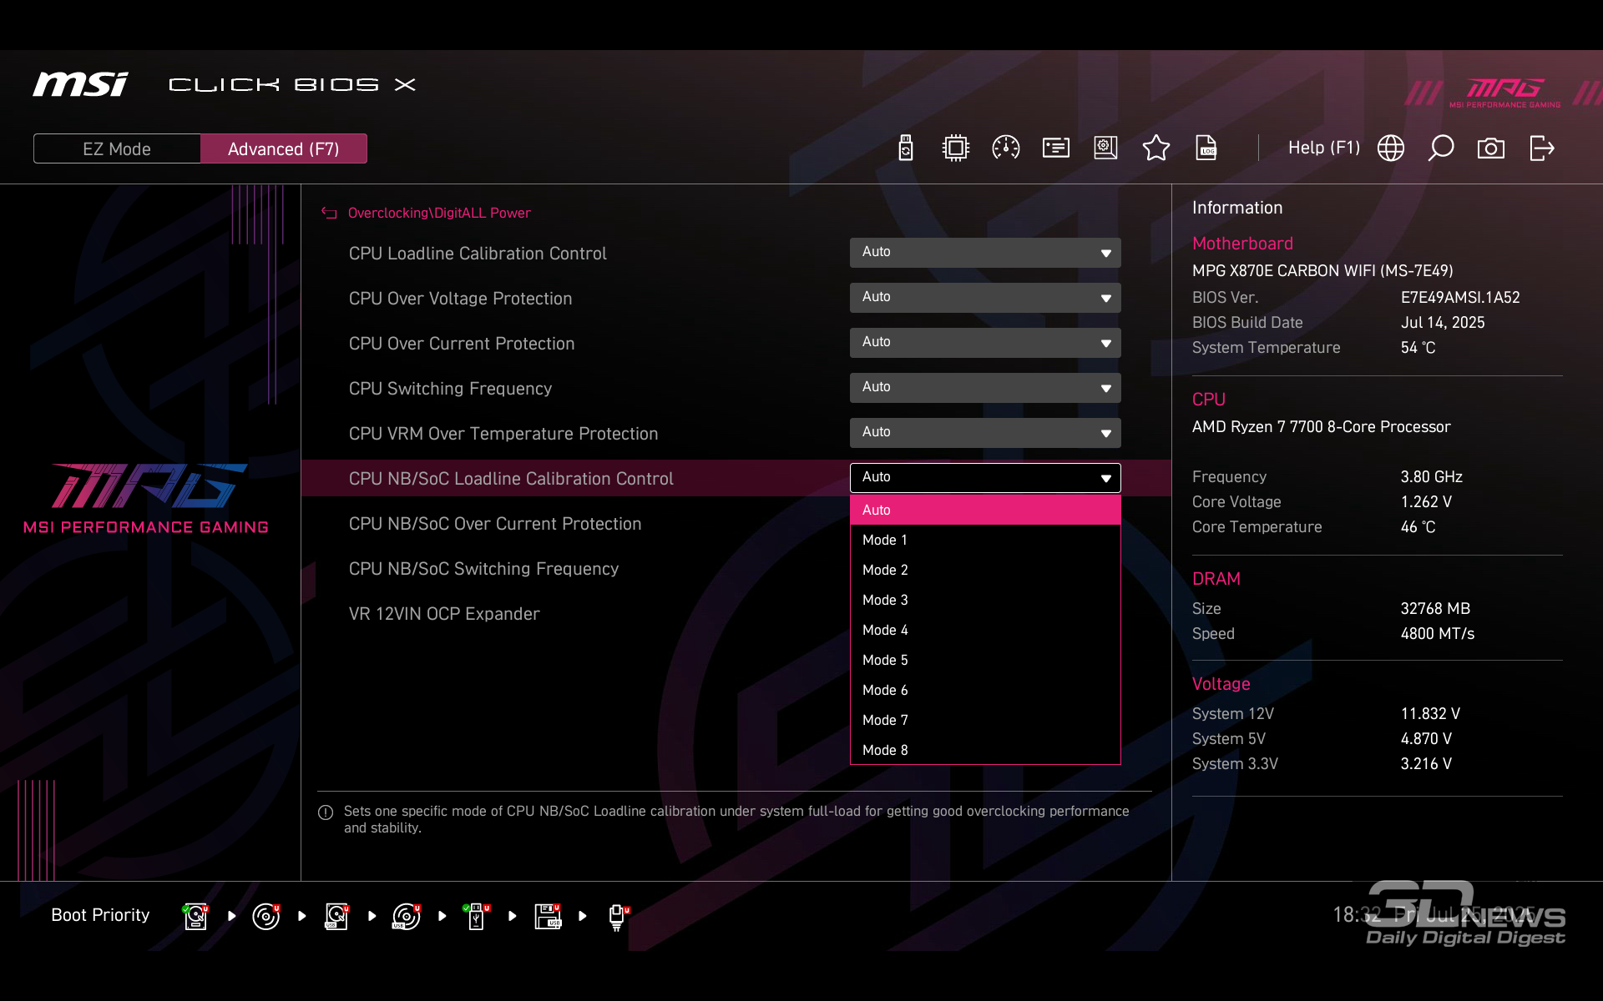Select CPU Over Current Protection label
Viewport: 1603px width, 1001px height.
[462, 344]
